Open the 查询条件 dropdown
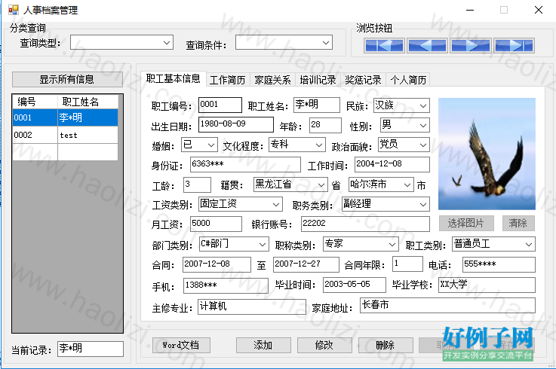 pyautogui.click(x=284, y=42)
